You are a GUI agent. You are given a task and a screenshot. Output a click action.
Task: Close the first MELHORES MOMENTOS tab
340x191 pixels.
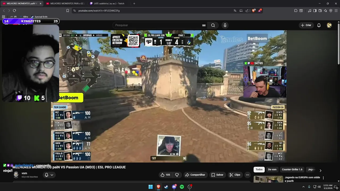coord(41,3)
